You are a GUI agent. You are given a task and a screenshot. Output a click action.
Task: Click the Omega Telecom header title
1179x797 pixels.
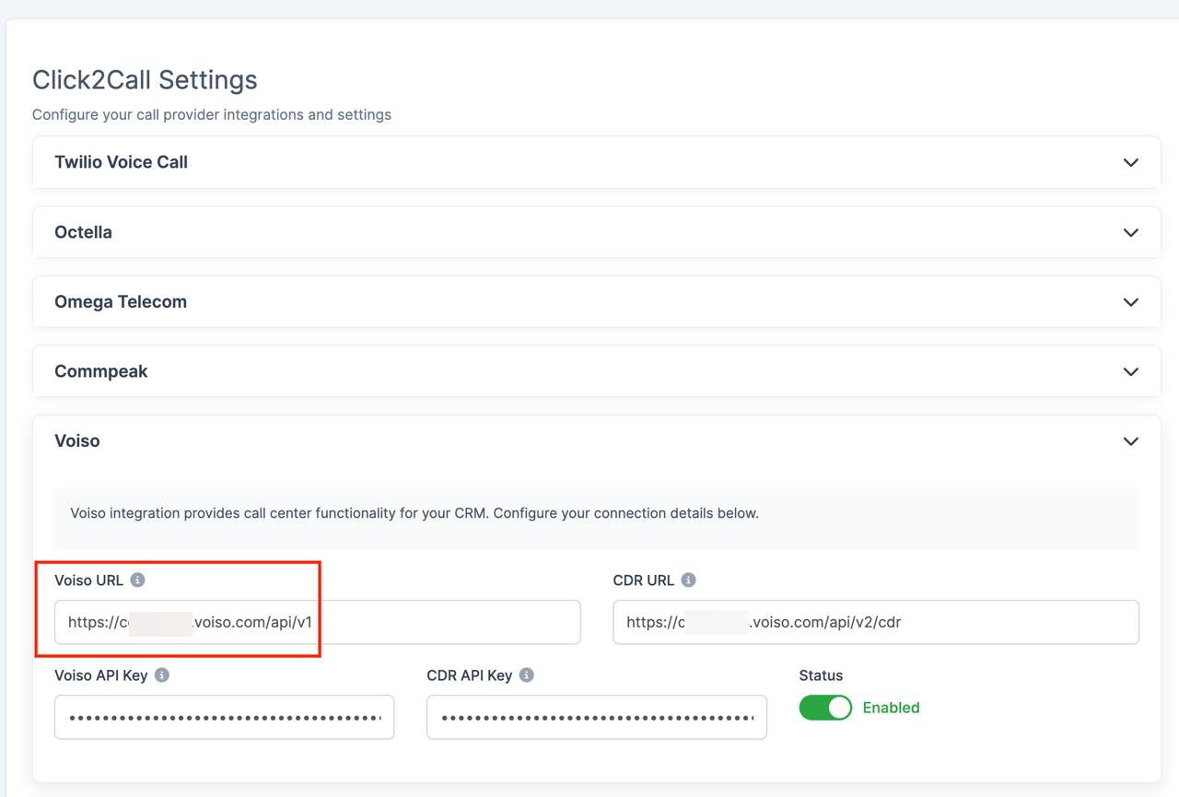[x=121, y=302]
